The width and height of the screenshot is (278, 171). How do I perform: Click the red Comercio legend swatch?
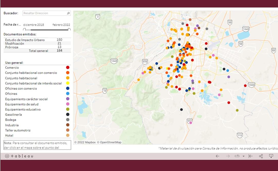68,68
